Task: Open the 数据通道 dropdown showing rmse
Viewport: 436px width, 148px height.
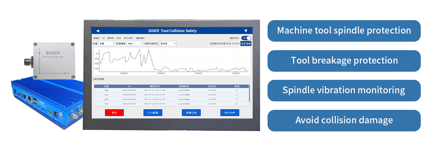Action: point(135,43)
